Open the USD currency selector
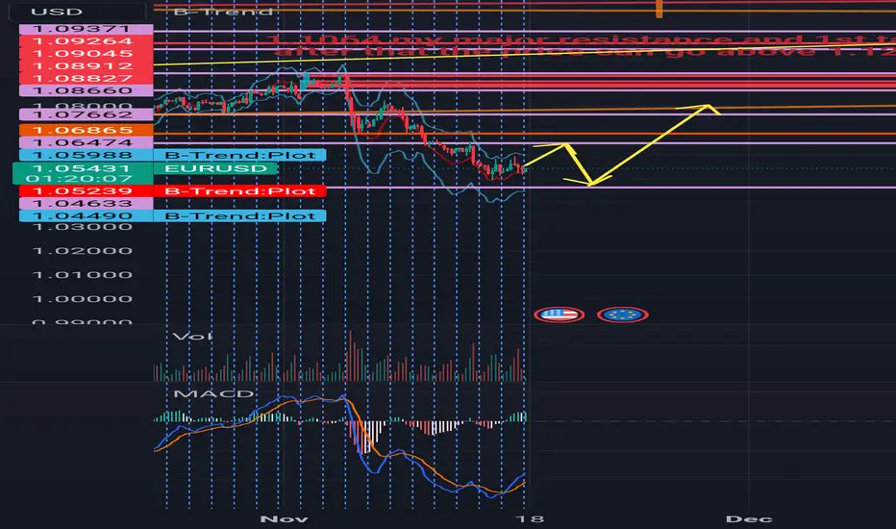Image resolution: width=896 pixels, height=529 pixels. point(77,12)
